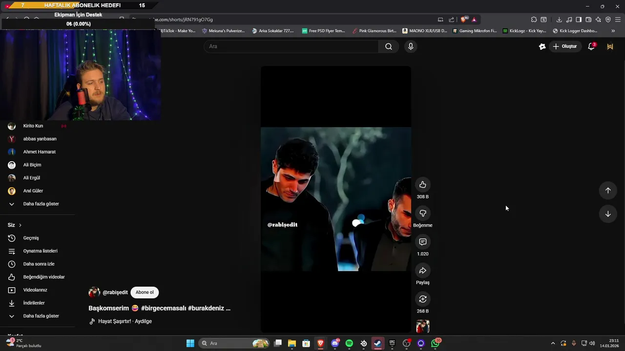Open the volume speaker tray icon
Screen dimensions: 625x351
(x=592, y=343)
